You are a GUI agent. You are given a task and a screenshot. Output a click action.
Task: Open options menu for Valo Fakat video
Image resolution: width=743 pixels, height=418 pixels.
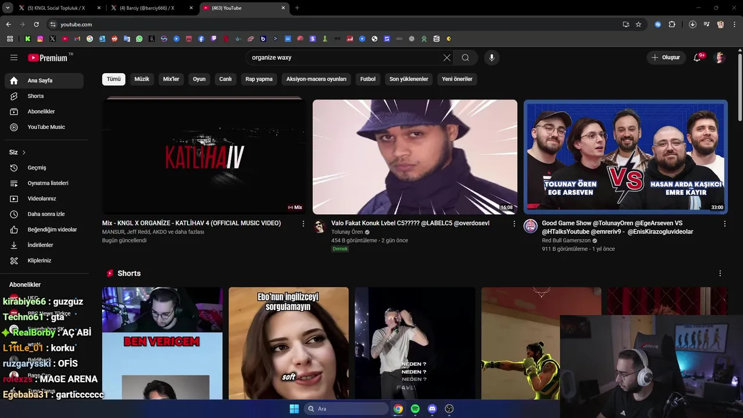point(514,224)
